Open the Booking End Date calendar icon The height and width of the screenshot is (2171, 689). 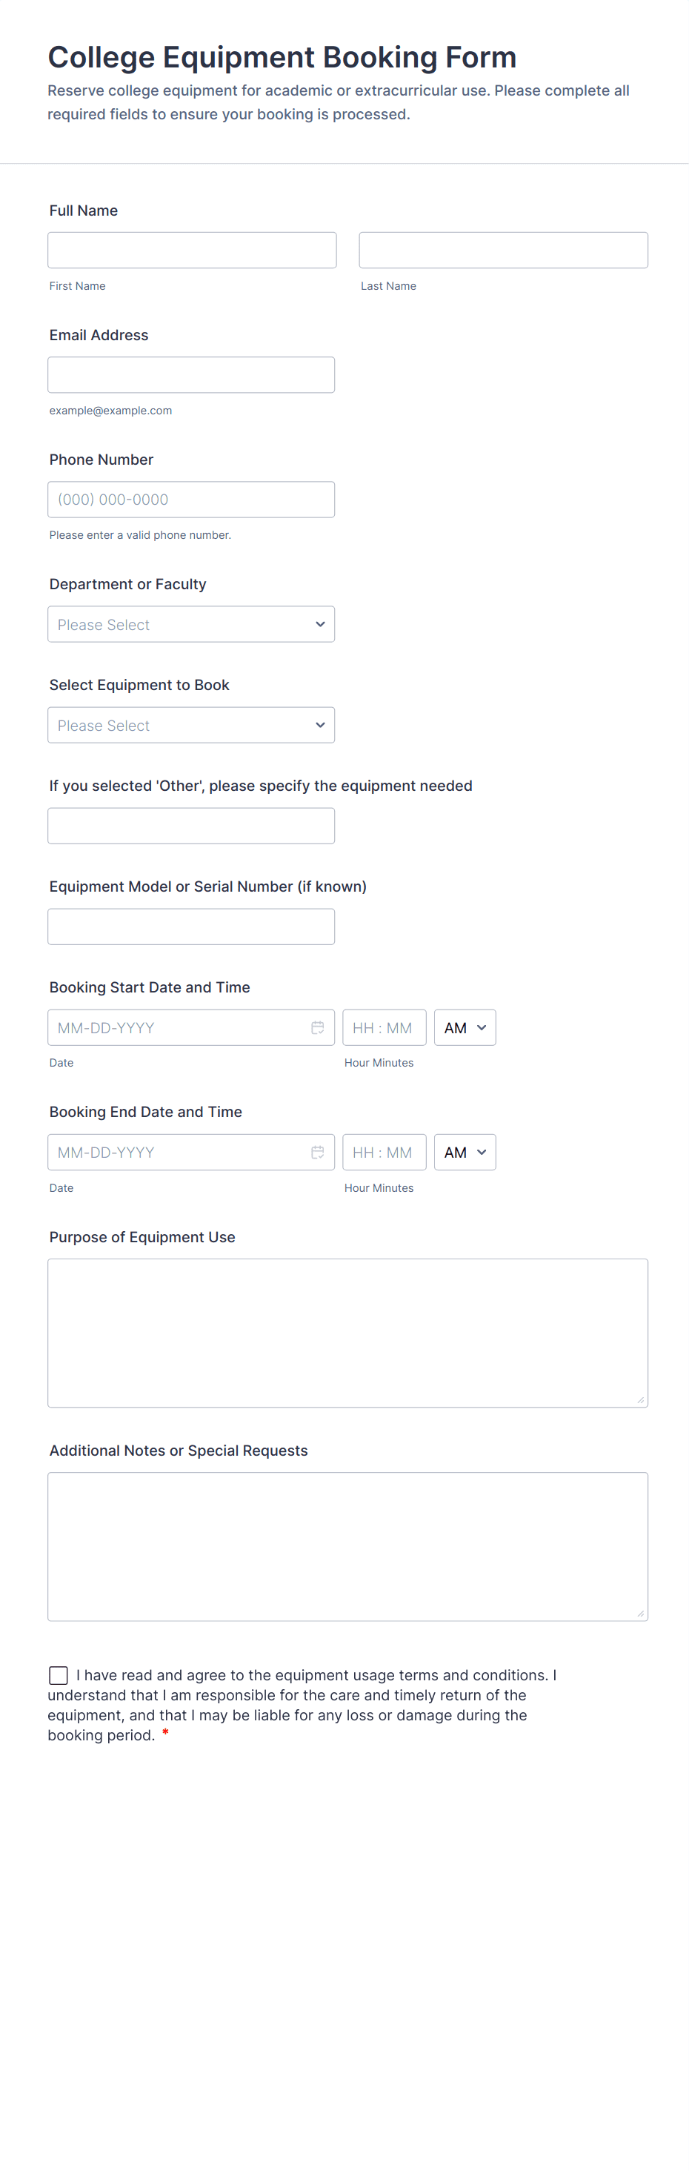pos(318,1152)
